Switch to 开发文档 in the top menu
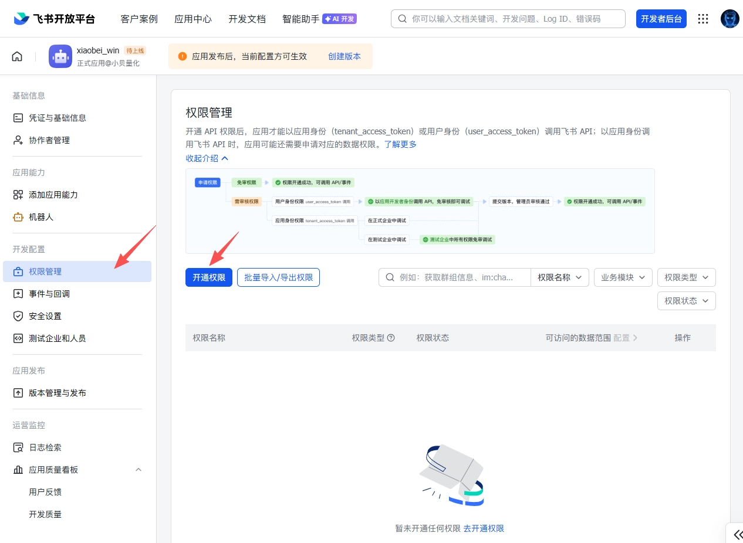743x543 pixels. tap(246, 19)
